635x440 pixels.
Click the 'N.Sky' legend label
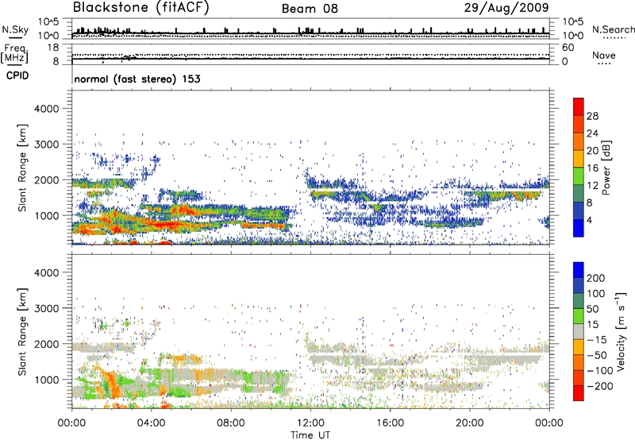(x=15, y=29)
